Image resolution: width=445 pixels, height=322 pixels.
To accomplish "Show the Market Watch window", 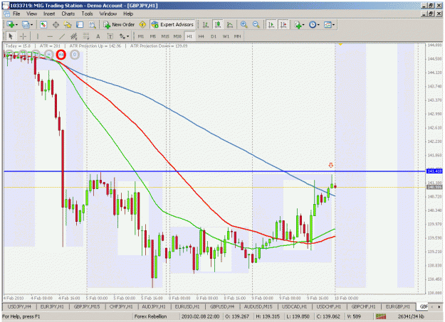I will tap(43, 25).
